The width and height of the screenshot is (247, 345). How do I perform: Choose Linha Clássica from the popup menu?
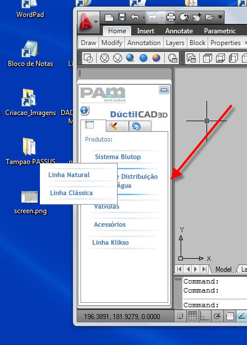(80, 193)
